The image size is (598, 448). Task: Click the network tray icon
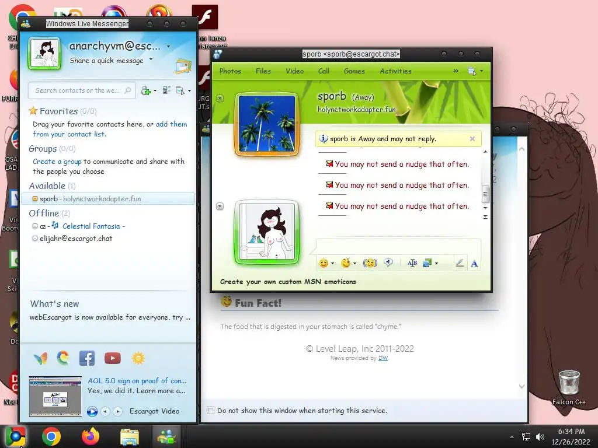tap(526, 437)
